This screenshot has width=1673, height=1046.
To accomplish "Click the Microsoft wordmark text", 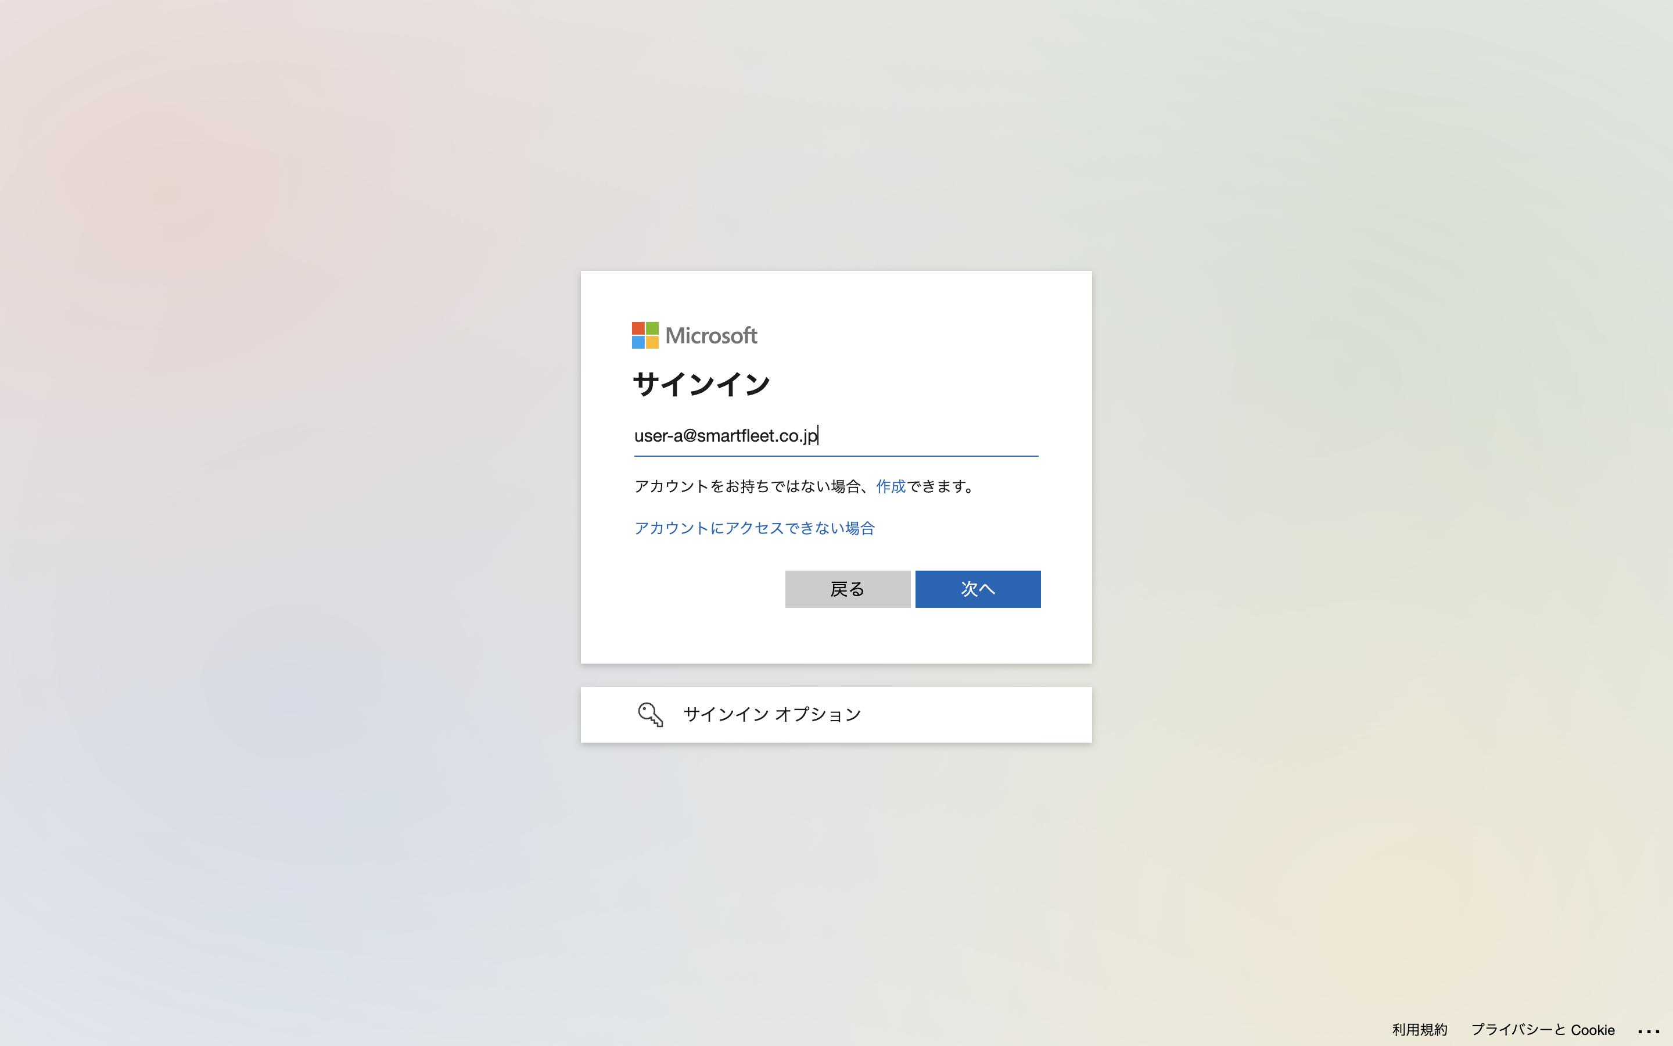I will (x=712, y=335).
